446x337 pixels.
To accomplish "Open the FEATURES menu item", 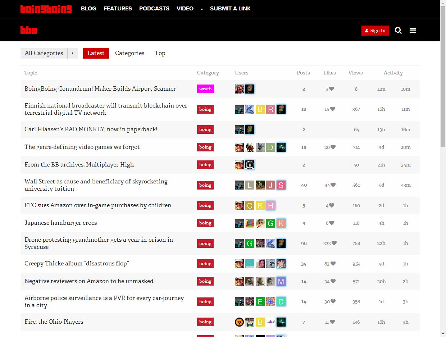I will [118, 9].
